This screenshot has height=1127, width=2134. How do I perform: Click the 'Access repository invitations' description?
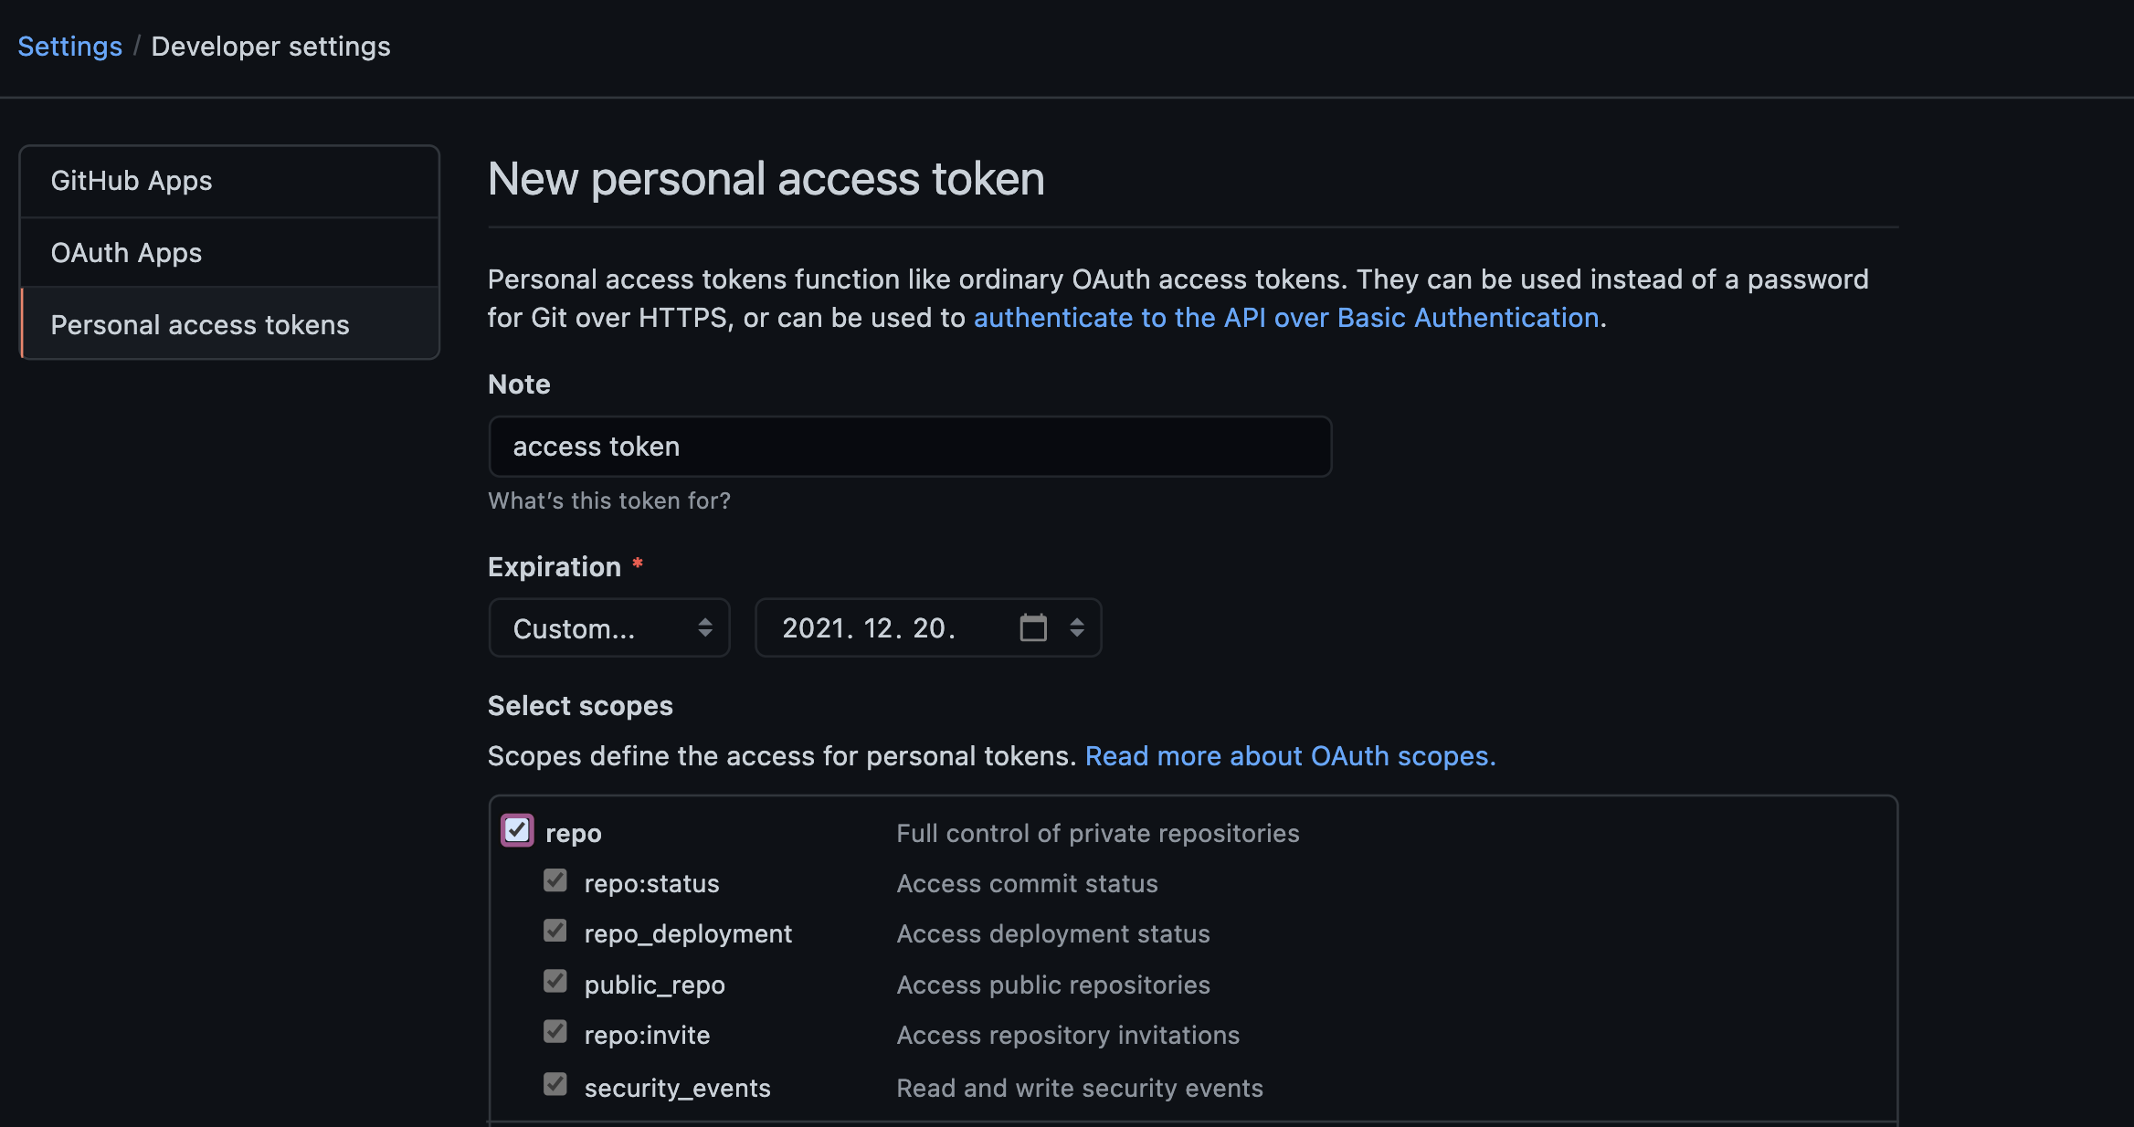1068,1035
